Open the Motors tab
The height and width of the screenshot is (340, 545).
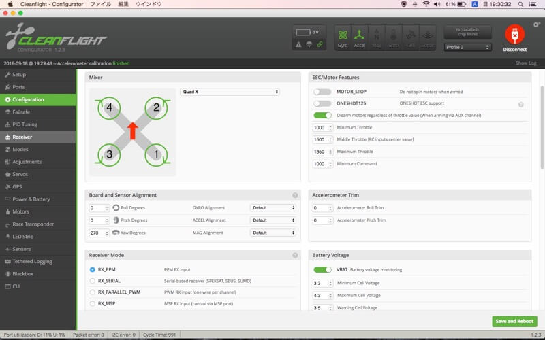click(38, 211)
